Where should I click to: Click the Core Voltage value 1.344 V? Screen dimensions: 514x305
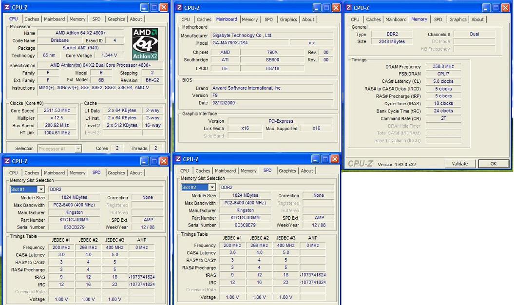(110, 56)
